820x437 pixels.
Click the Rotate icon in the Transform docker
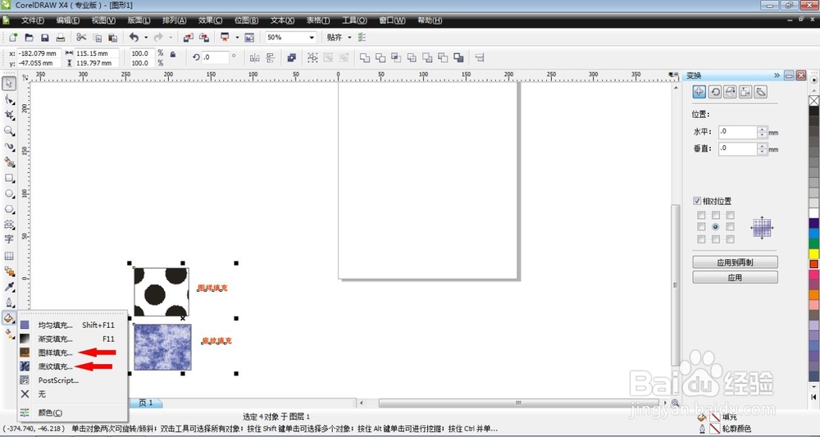coord(715,92)
